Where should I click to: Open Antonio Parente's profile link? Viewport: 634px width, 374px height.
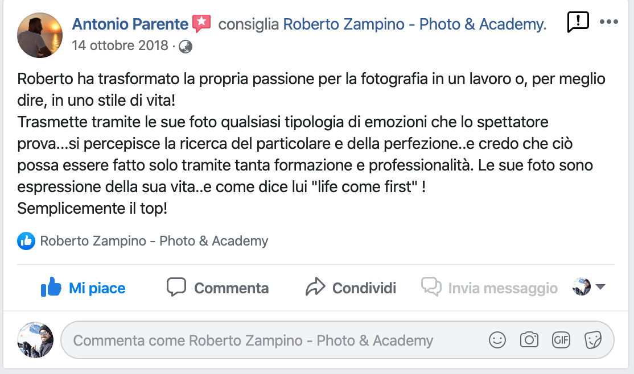coord(130,24)
